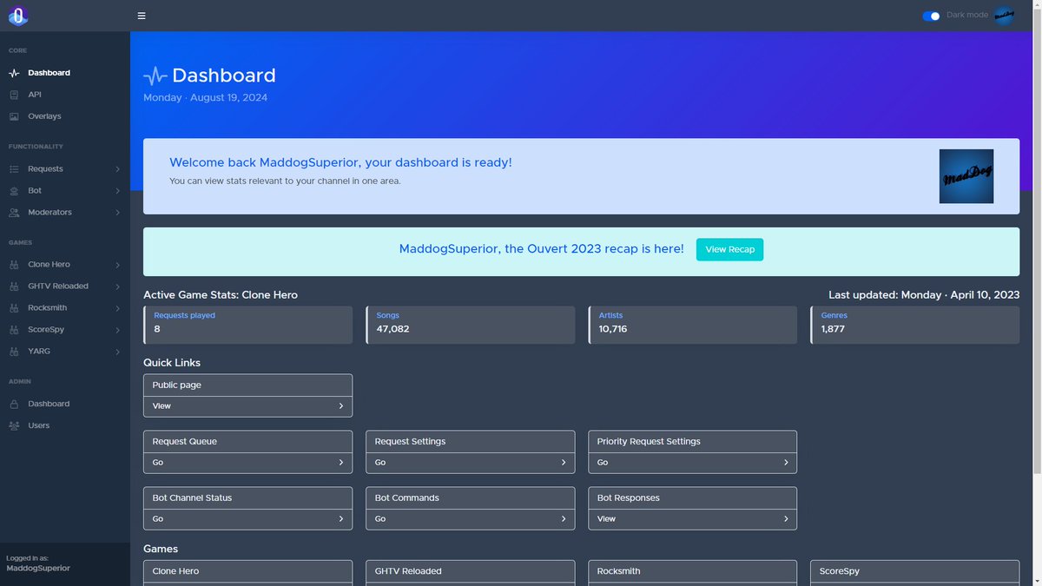
Task: Click View under Bot Responses
Action: click(692, 519)
